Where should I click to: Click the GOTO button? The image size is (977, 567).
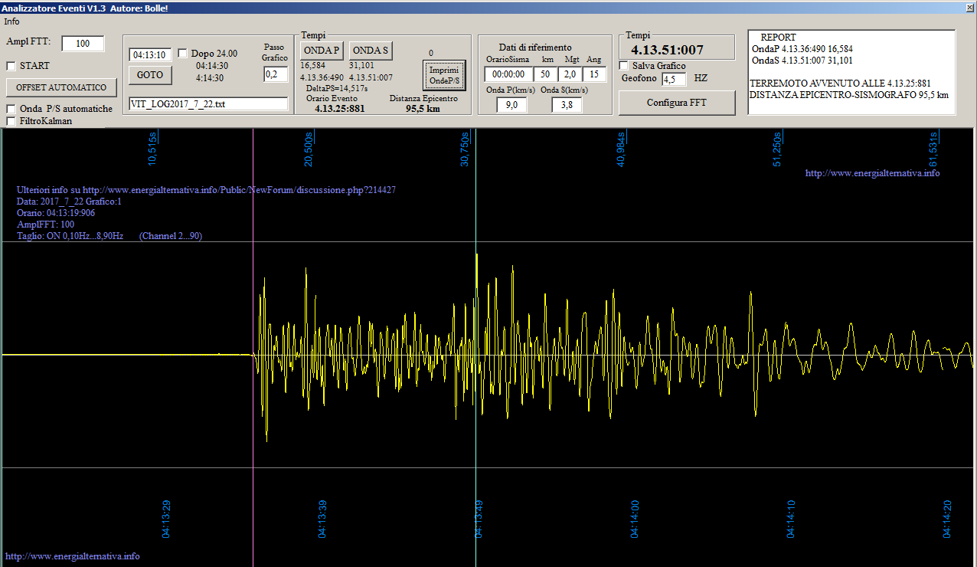[x=150, y=75]
